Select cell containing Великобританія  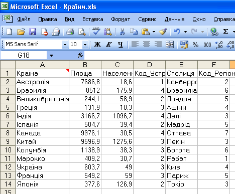click(x=42, y=99)
